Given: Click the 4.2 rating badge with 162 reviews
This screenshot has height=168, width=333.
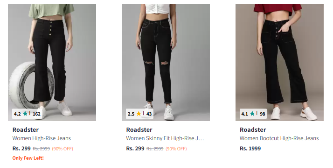Looking at the screenshot, I should point(27,114).
